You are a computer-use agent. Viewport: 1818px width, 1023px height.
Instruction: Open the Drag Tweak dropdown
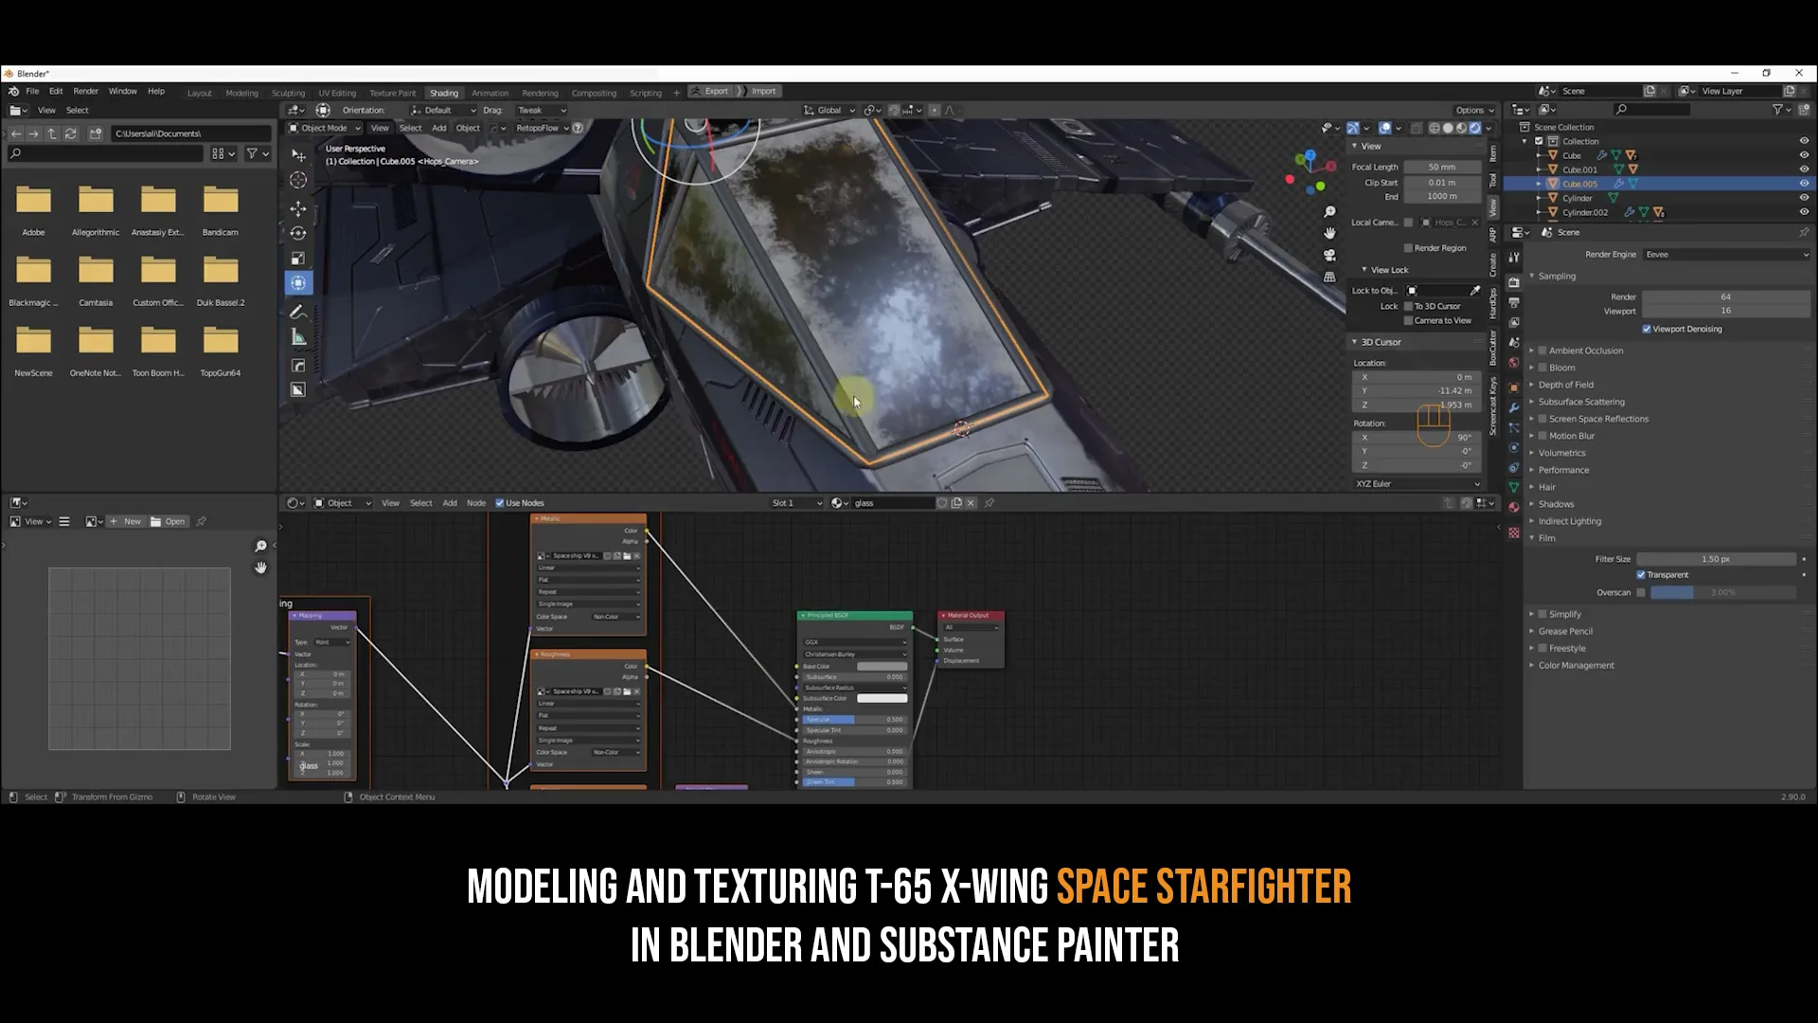[542, 110]
